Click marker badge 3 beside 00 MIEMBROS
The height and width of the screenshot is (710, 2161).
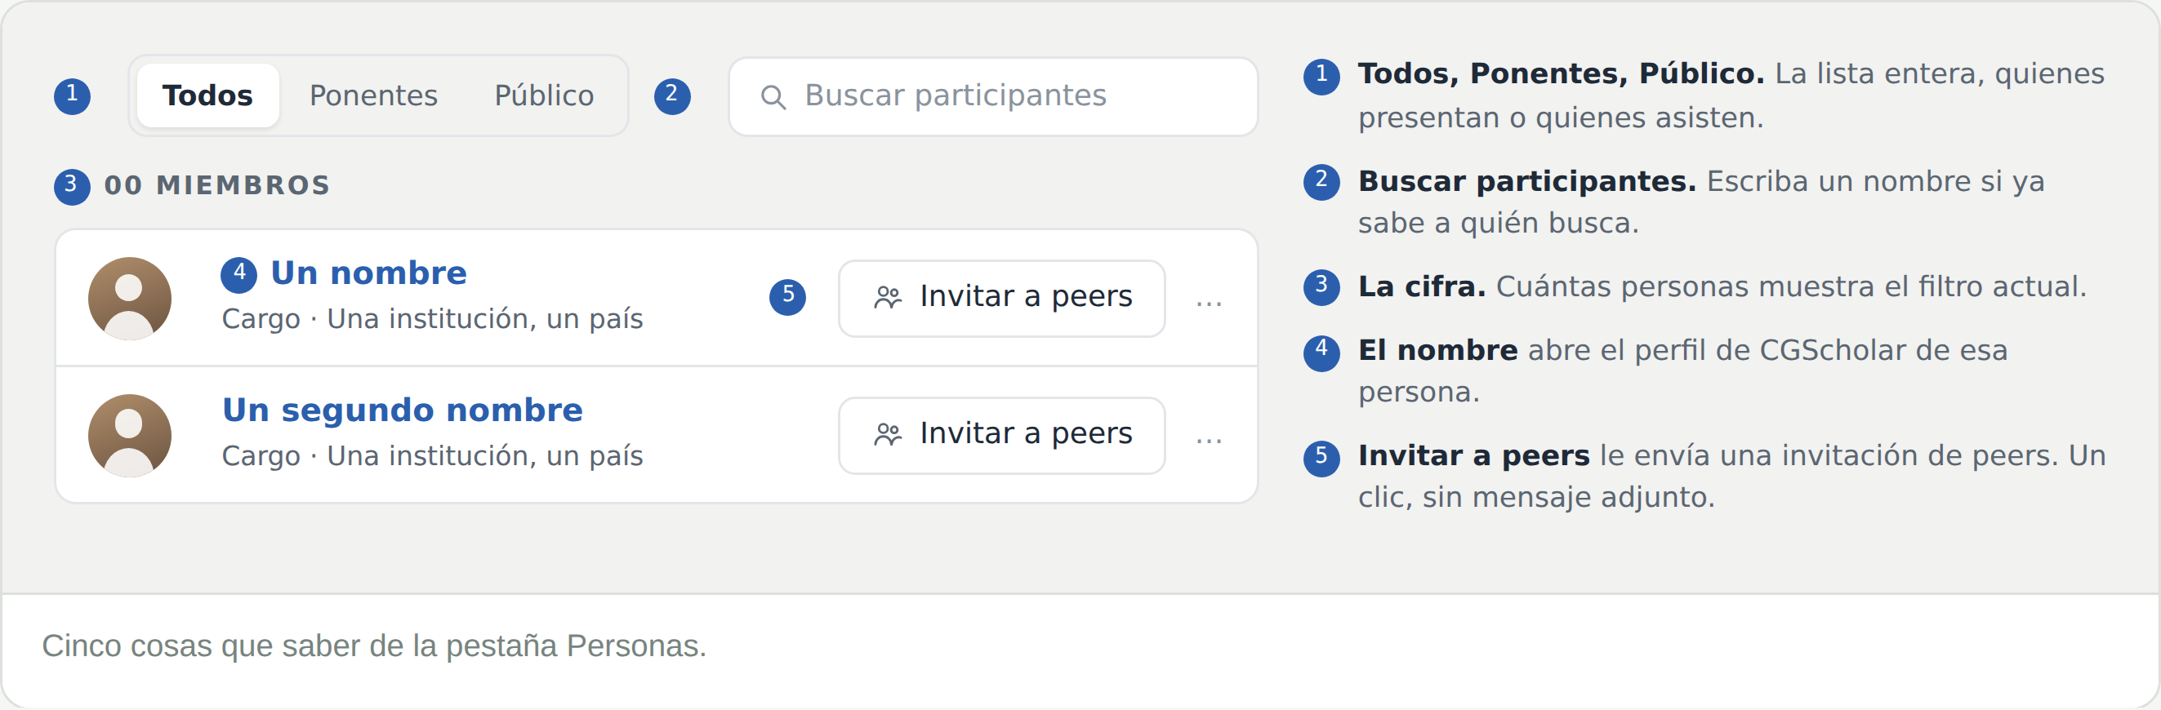72,186
